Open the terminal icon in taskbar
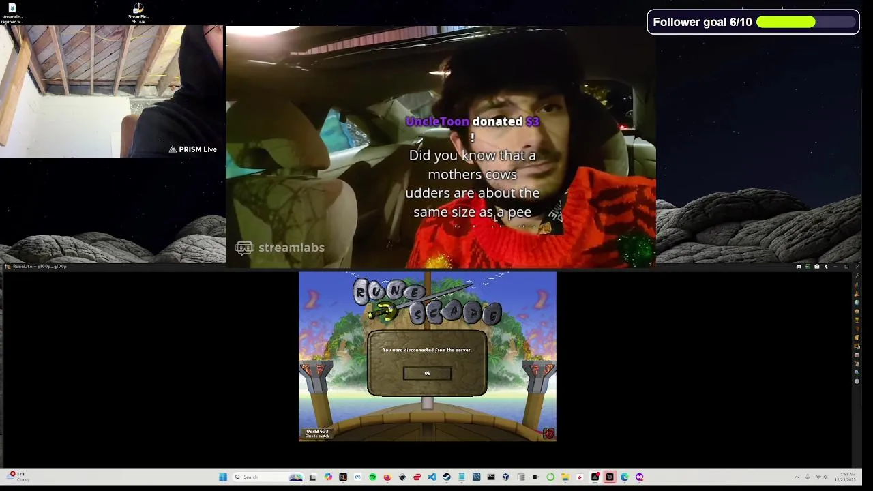Image resolution: width=873 pixels, height=491 pixels. click(491, 477)
